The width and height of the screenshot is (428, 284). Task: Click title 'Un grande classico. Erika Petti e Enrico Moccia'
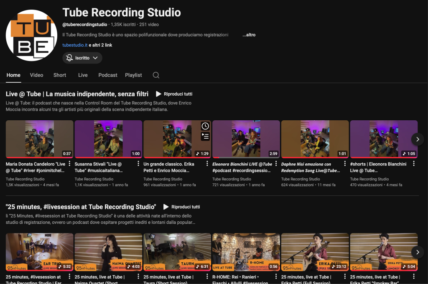169,167
